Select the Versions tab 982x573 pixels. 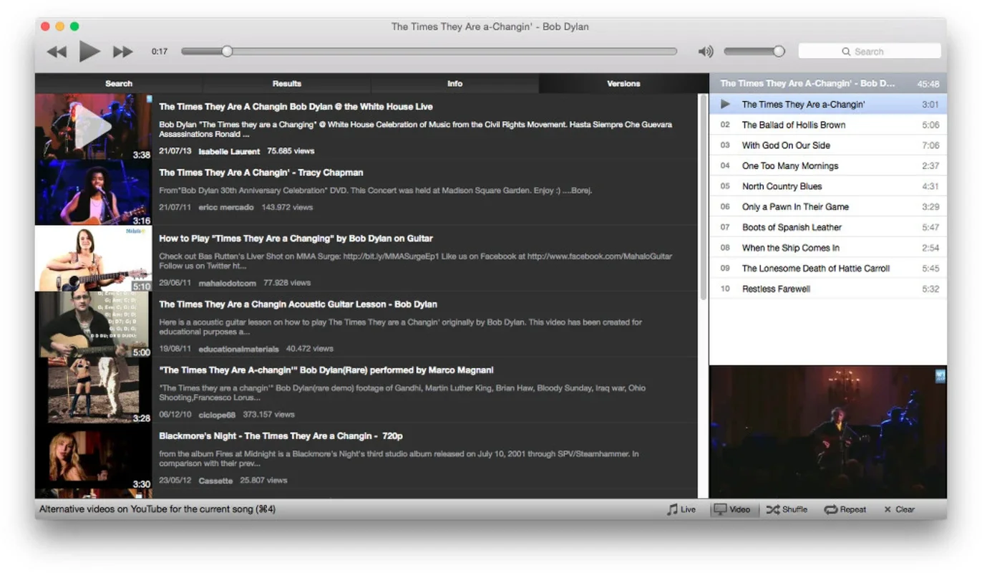pyautogui.click(x=623, y=83)
